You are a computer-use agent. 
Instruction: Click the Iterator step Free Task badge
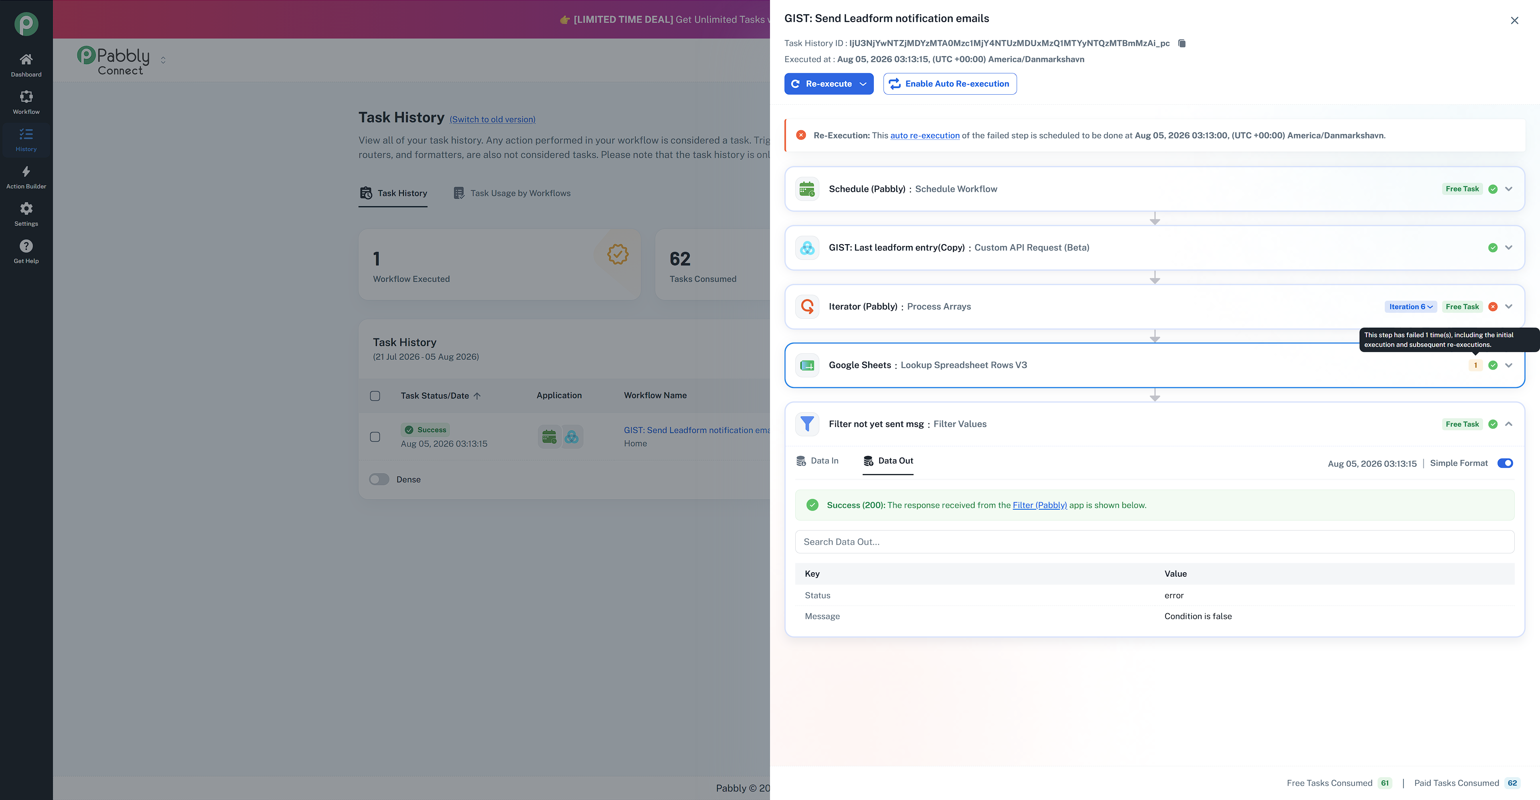1462,307
